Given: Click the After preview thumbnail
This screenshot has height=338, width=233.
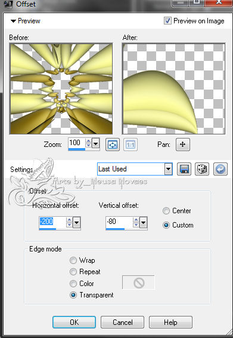Looking at the screenshot, I should [x=173, y=88].
